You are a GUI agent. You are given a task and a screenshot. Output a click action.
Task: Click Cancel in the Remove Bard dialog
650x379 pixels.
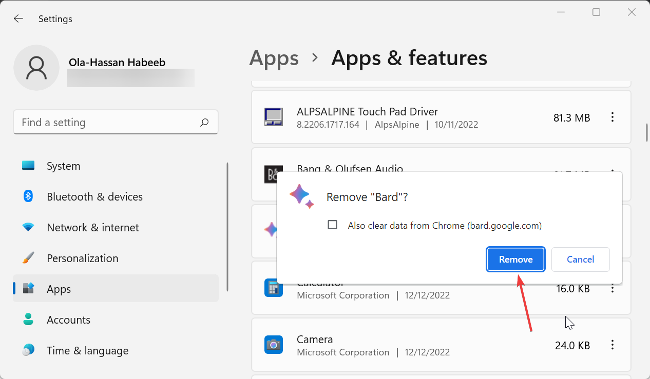[x=581, y=259]
